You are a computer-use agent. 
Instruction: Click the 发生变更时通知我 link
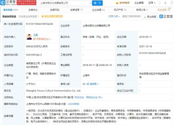pos(53,17)
